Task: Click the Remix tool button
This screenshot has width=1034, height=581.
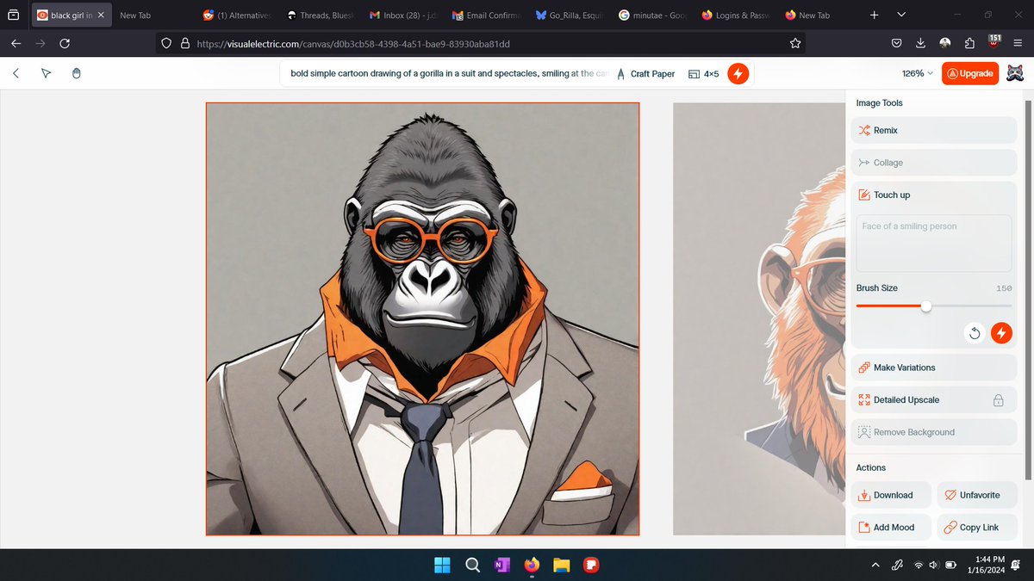Action: click(x=934, y=131)
